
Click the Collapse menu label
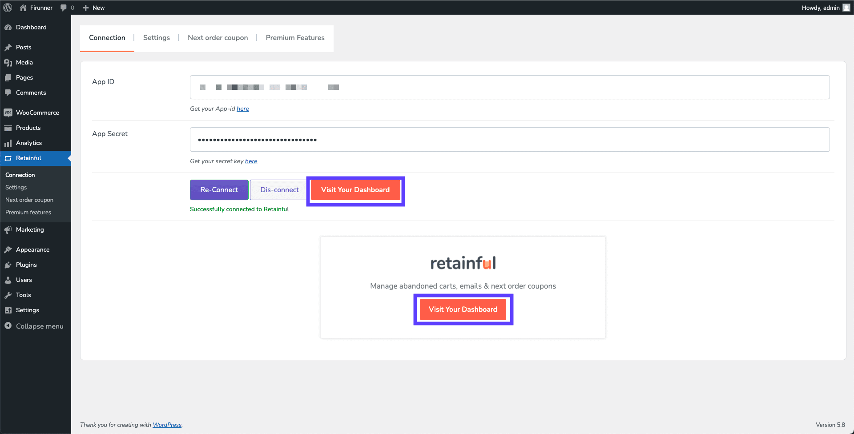pyautogui.click(x=40, y=326)
